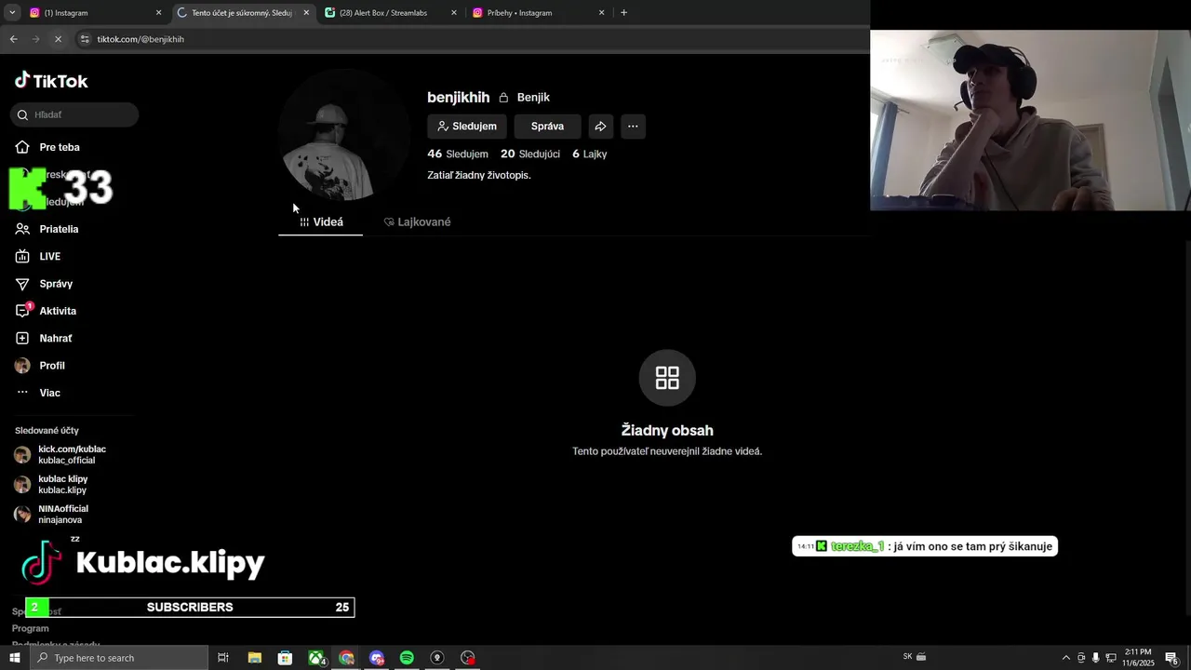Open the Windows Start menu
The image size is (1191, 670).
pos(14,658)
